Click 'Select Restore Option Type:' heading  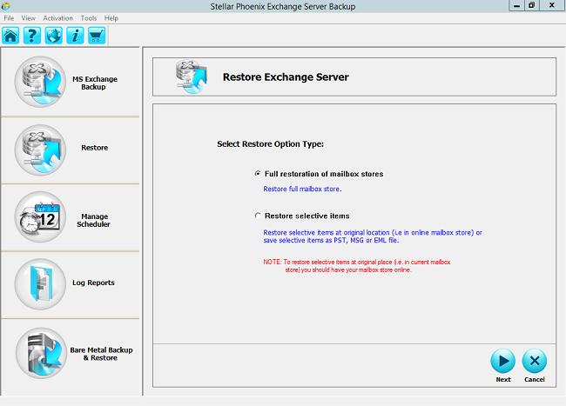(270, 144)
